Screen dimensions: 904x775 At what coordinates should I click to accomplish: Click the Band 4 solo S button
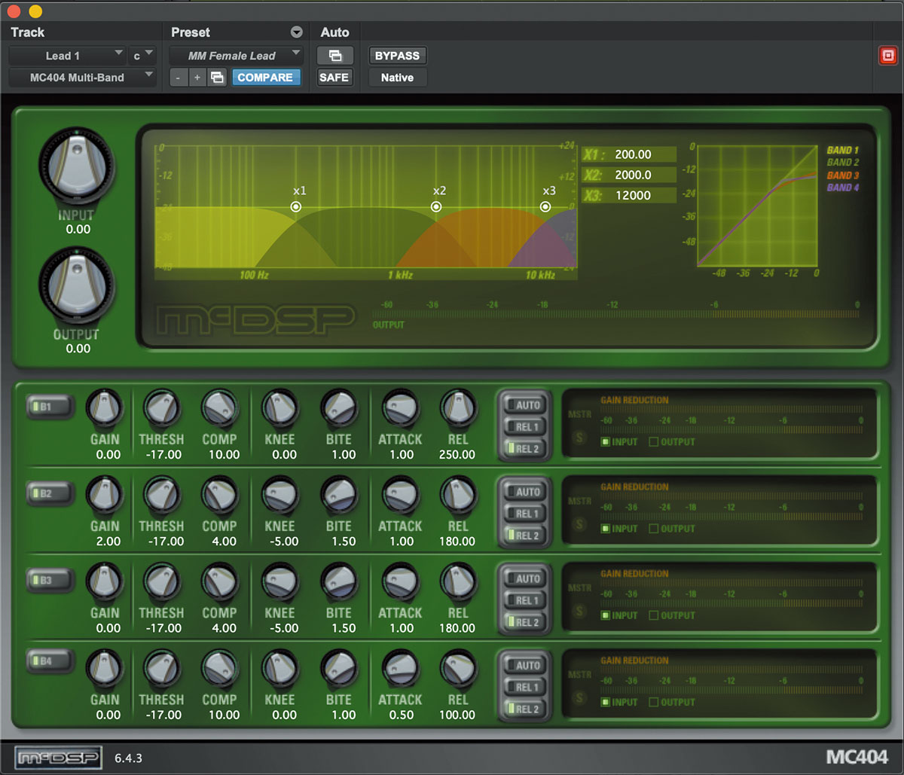(x=579, y=697)
